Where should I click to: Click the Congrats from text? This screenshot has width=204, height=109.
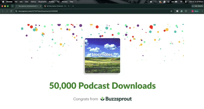85,99
